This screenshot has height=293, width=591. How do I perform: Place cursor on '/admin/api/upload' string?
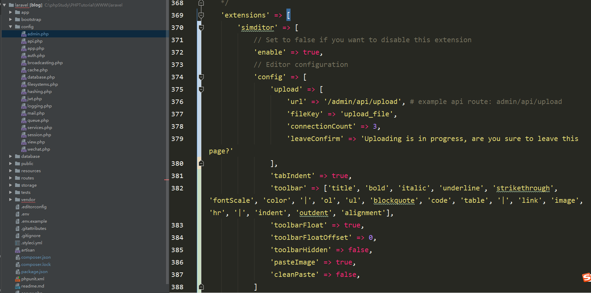pos(363,102)
